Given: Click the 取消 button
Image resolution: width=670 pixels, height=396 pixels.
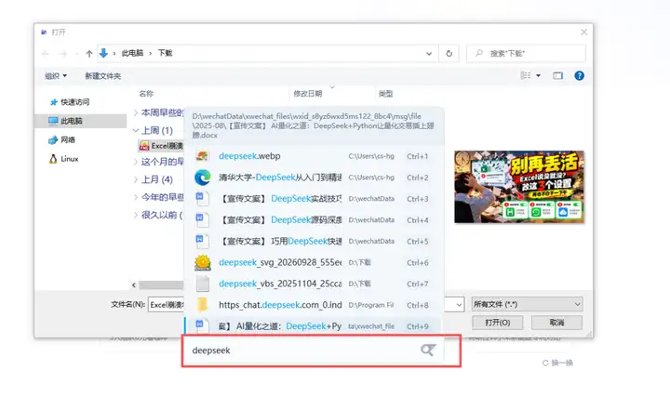Looking at the screenshot, I should pyautogui.click(x=556, y=323).
